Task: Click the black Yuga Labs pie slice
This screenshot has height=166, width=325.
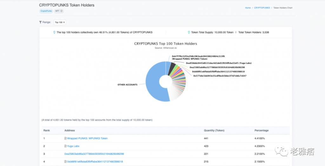Action: pyautogui.click(x=171, y=69)
